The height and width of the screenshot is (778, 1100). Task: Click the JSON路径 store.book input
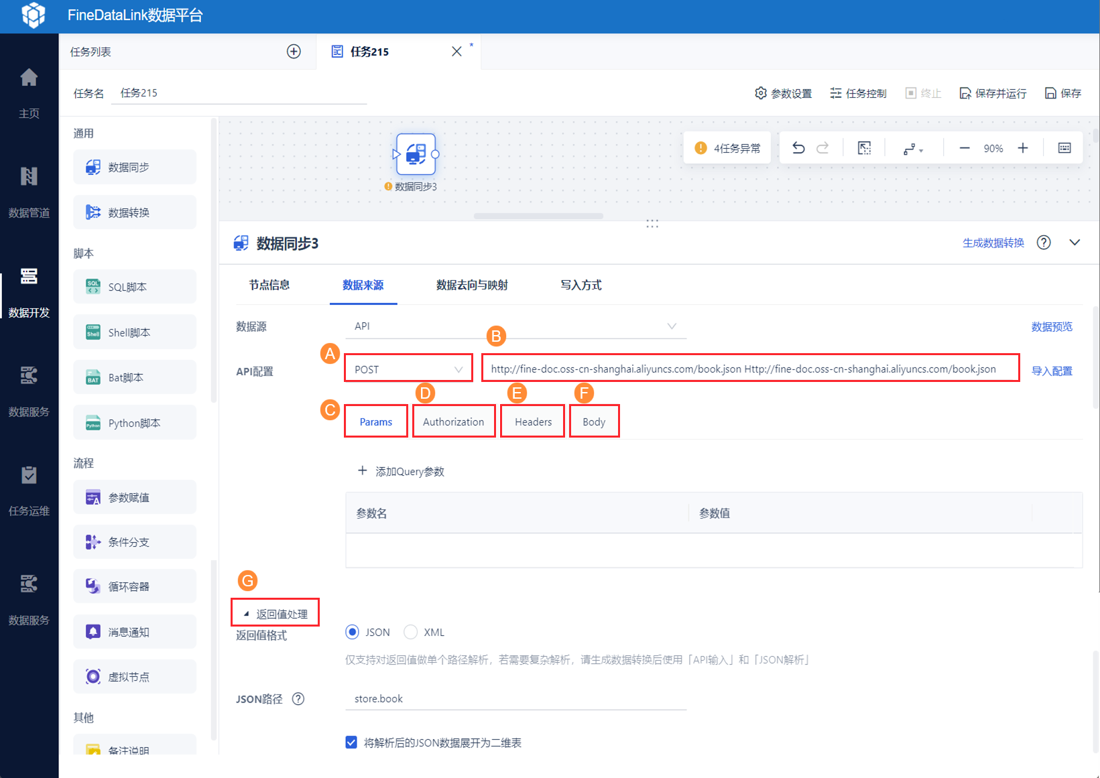[515, 698]
